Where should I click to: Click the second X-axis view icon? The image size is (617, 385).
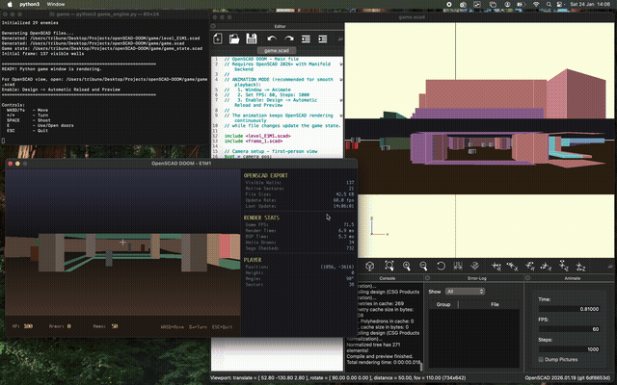click(512, 267)
